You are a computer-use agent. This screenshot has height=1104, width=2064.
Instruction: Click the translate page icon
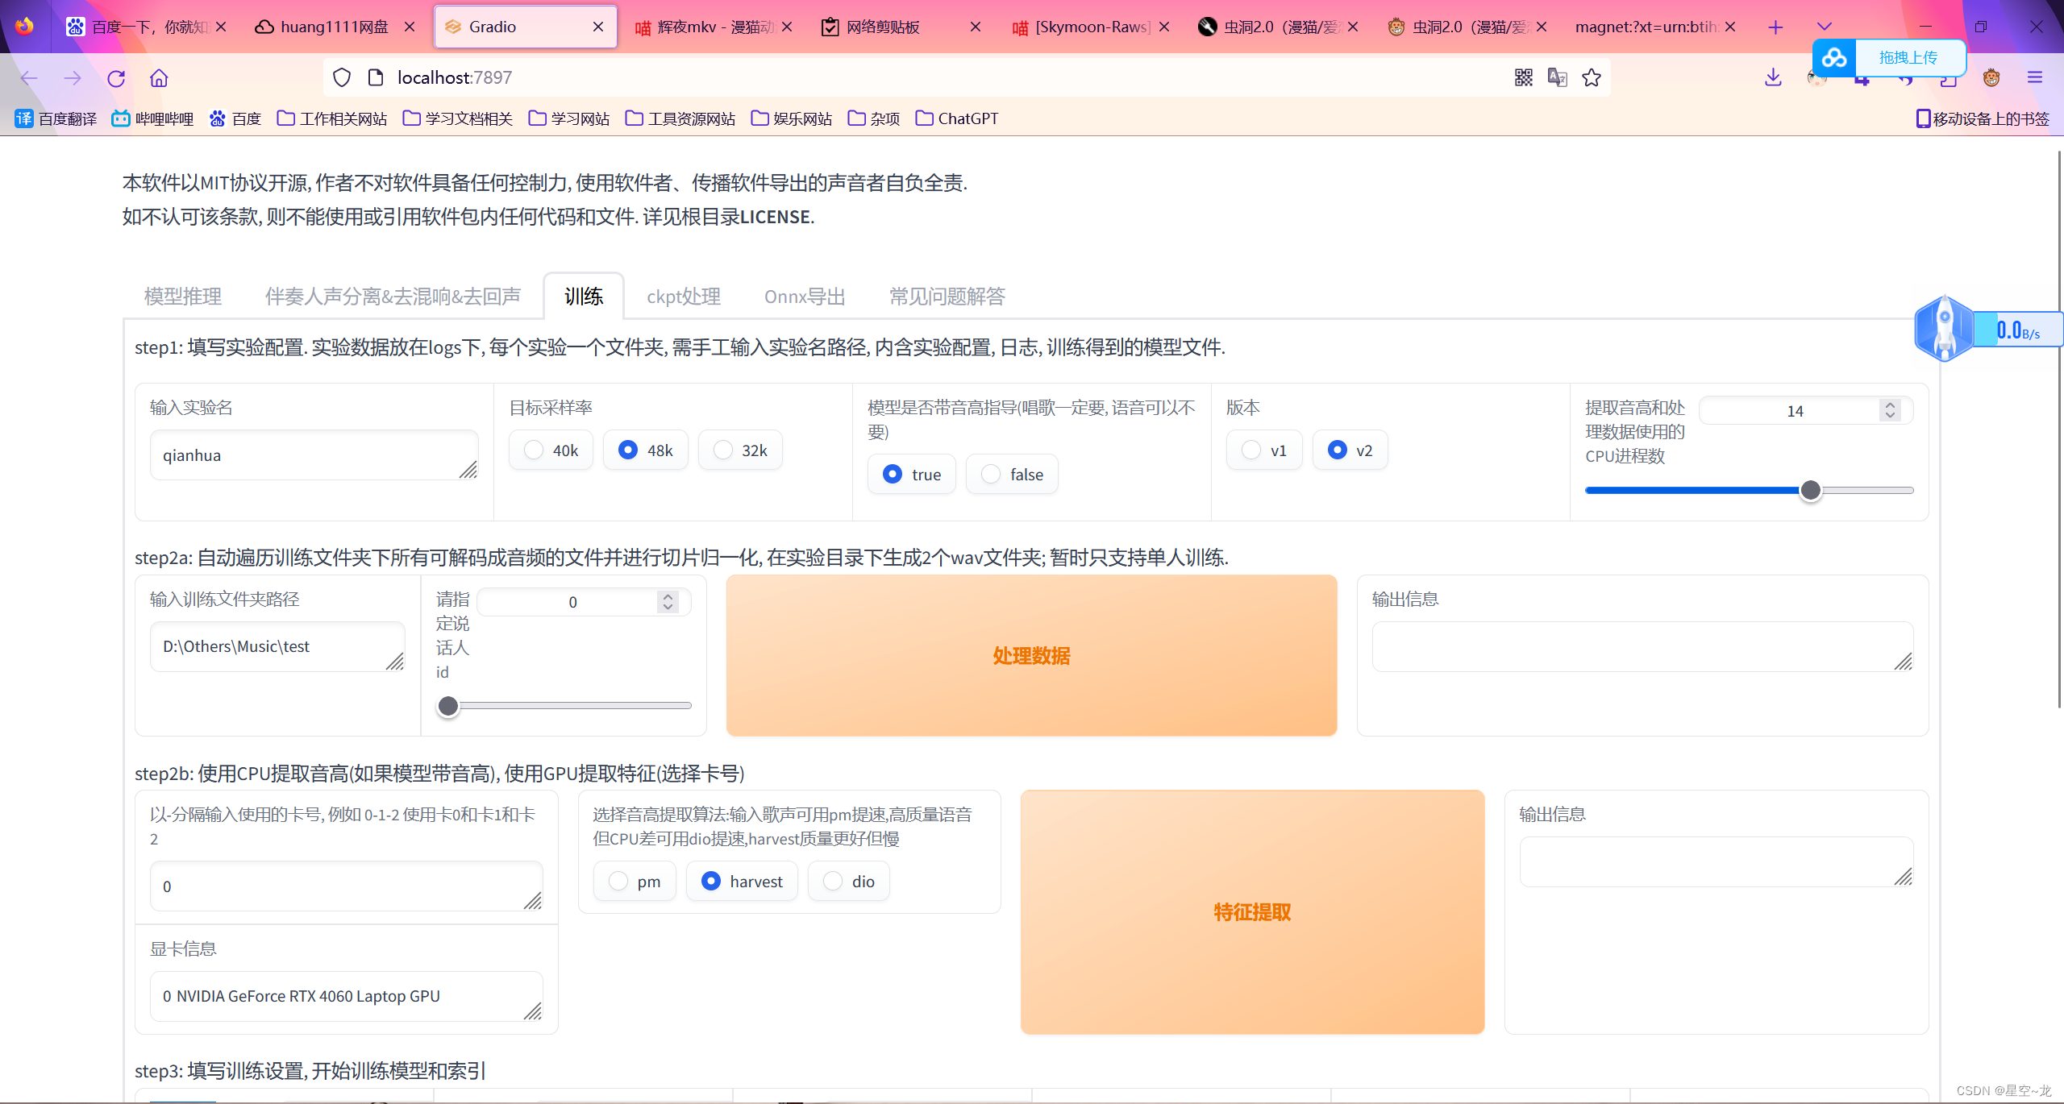coord(1557,77)
